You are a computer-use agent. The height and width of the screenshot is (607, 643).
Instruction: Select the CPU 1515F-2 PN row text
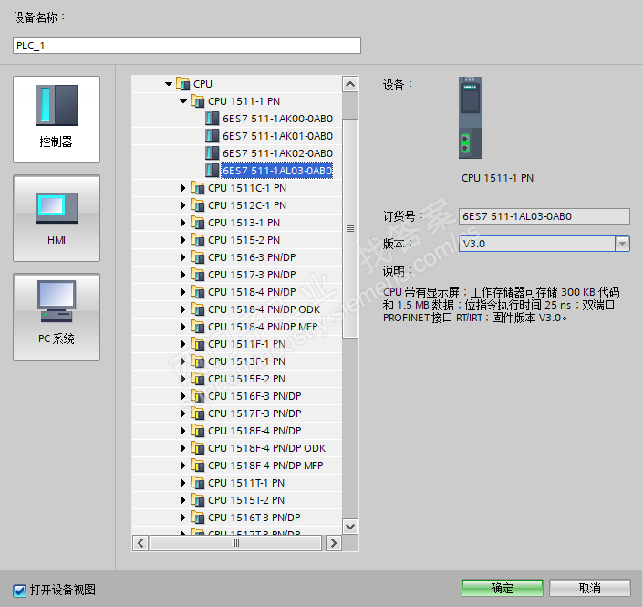(x=246, y=379)
